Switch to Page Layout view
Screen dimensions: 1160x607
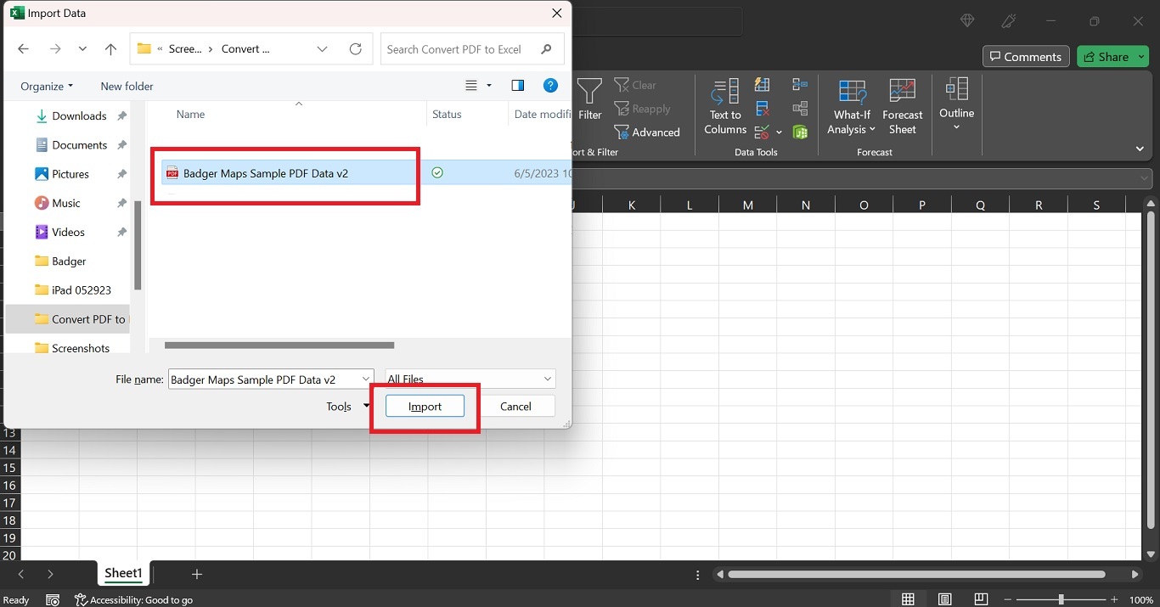944,599
